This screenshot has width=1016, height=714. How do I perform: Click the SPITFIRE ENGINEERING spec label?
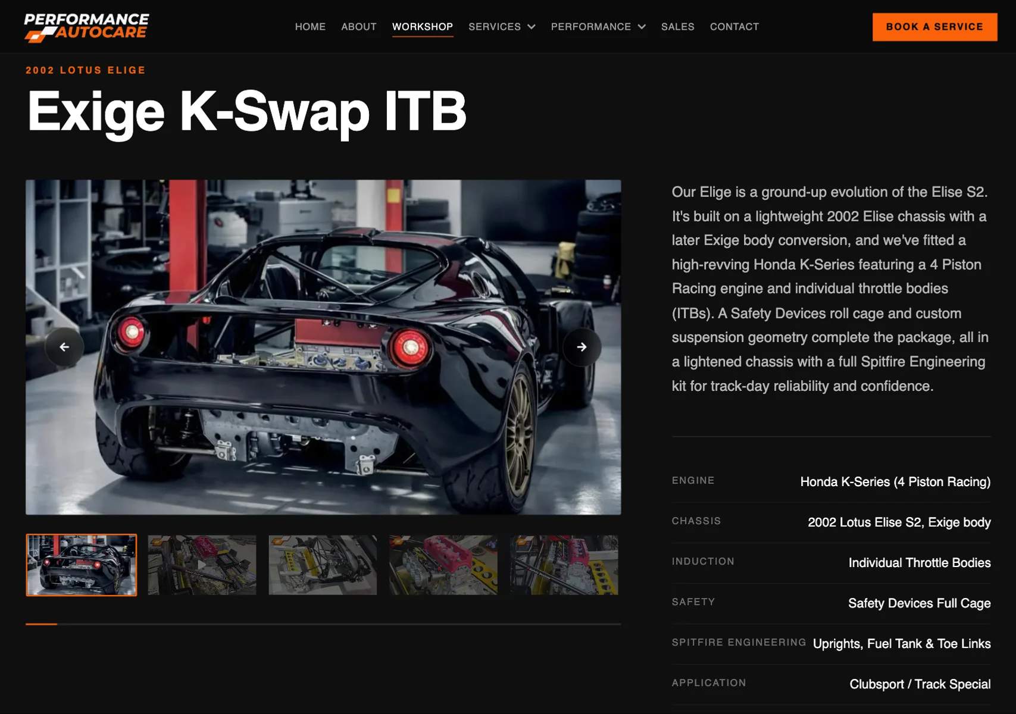tap(739, 643)
